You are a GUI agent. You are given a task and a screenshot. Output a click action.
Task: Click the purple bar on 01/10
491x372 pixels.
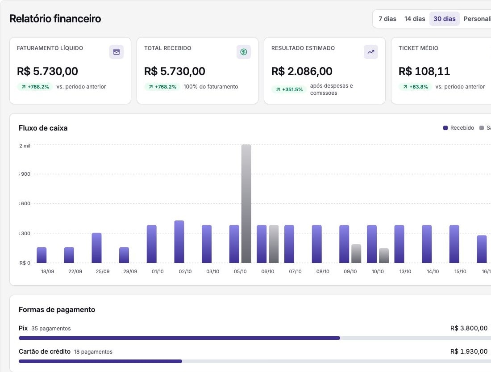(152, 244)
